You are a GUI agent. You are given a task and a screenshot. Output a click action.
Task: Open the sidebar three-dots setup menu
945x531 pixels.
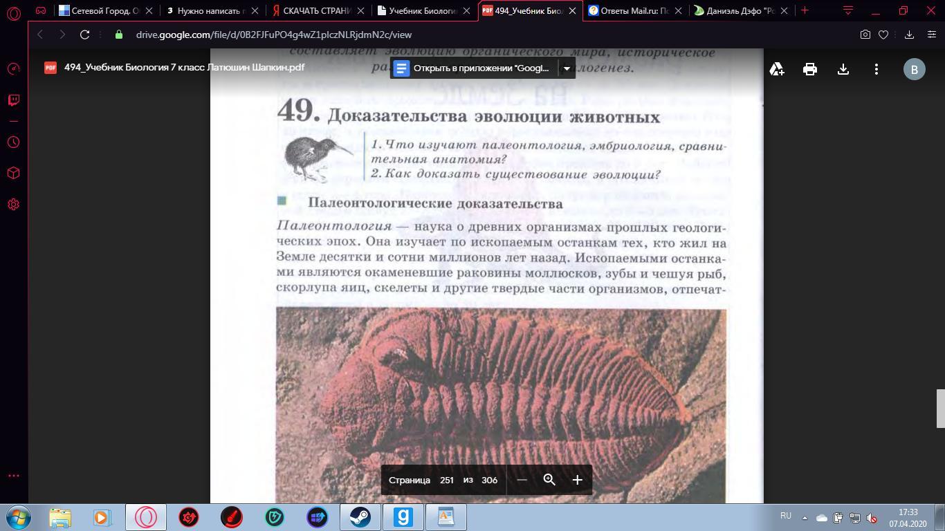[14, 476]
